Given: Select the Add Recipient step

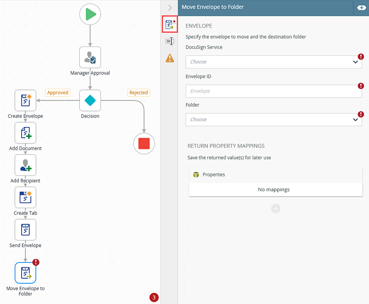Looking at the screenshot, I should pyautogui.click(x=25, y=165).
